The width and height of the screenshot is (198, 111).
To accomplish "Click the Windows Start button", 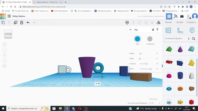I will (x=3, y=109).
